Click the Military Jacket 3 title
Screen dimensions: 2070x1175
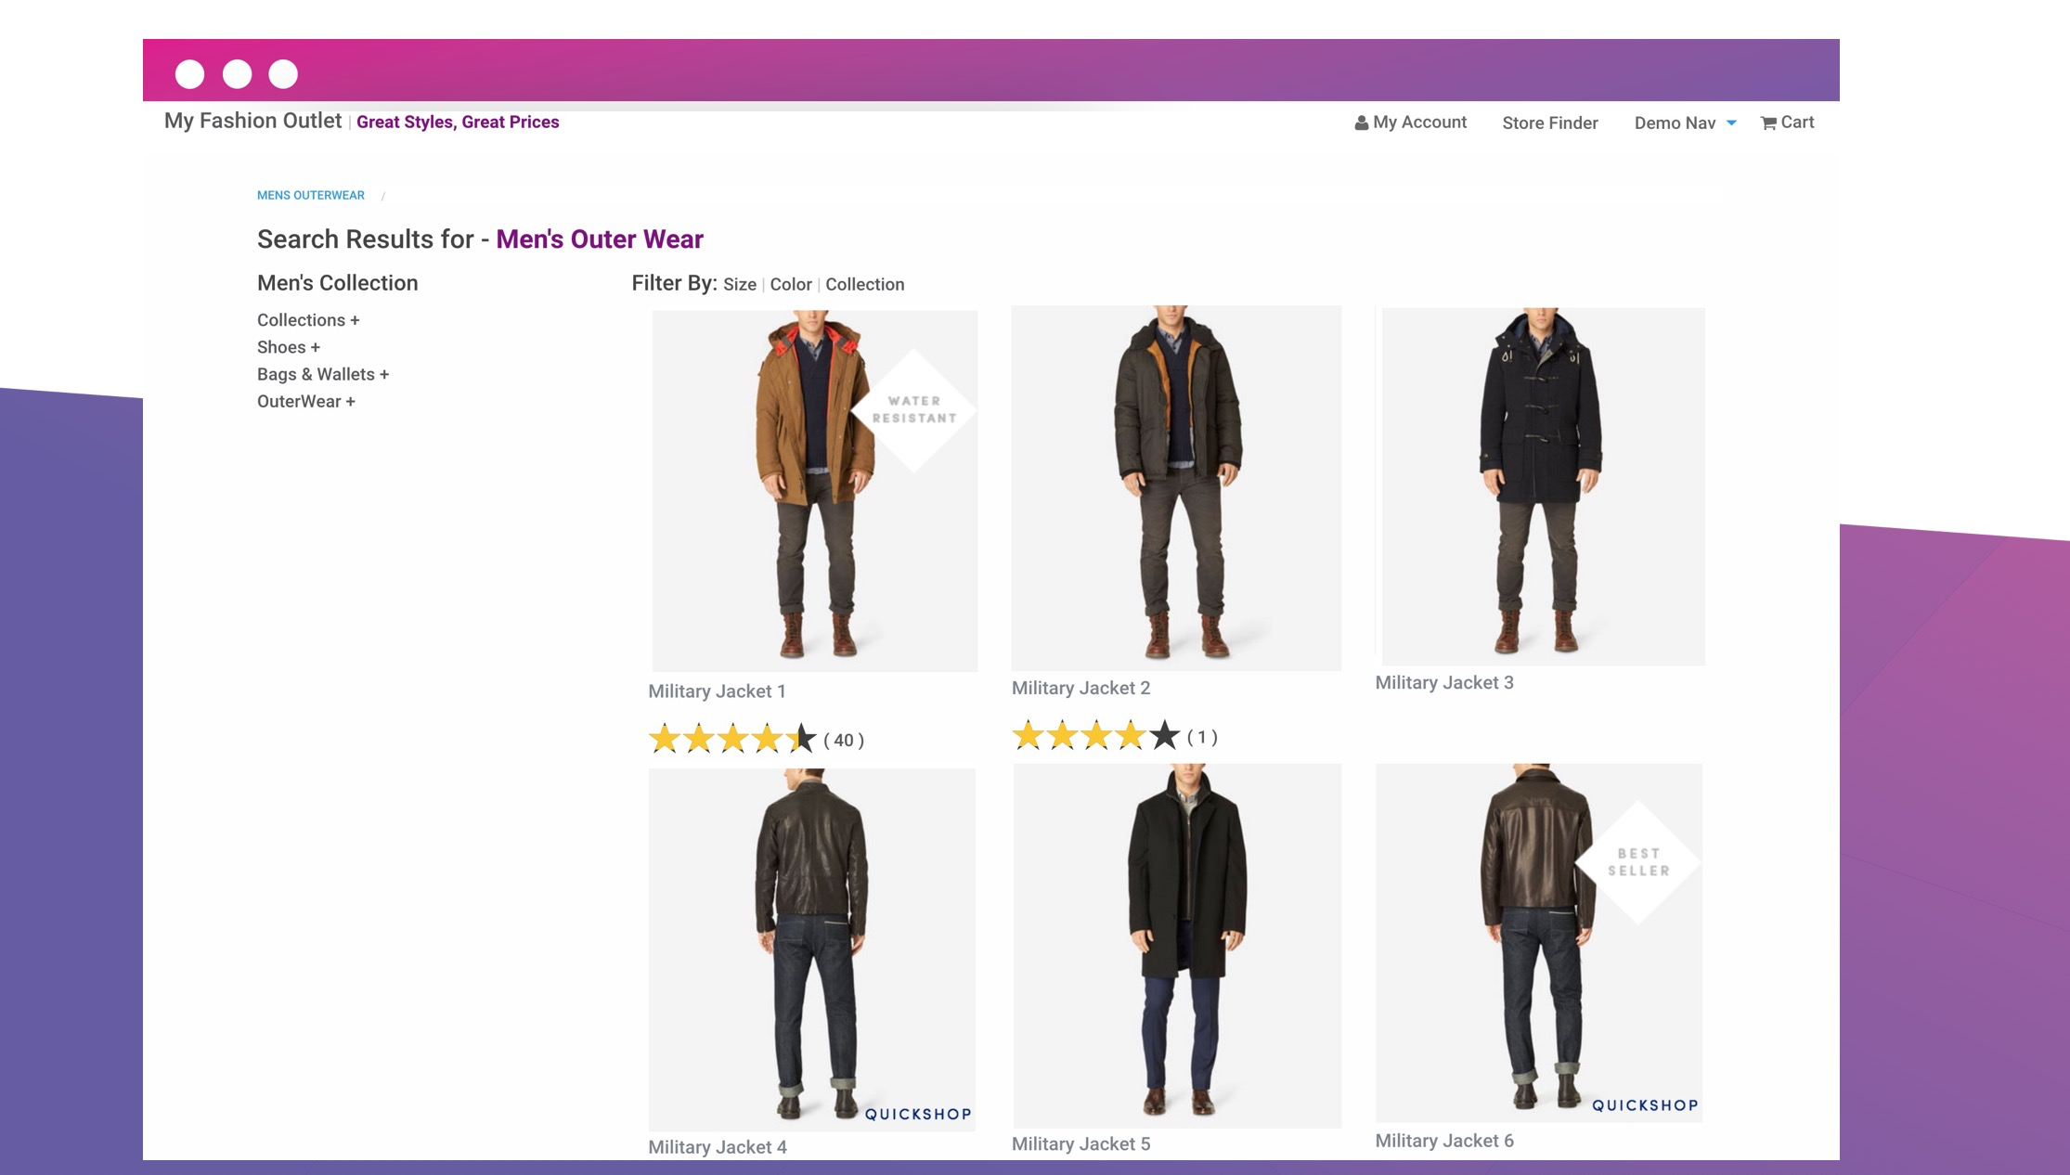pos(1444,682)
